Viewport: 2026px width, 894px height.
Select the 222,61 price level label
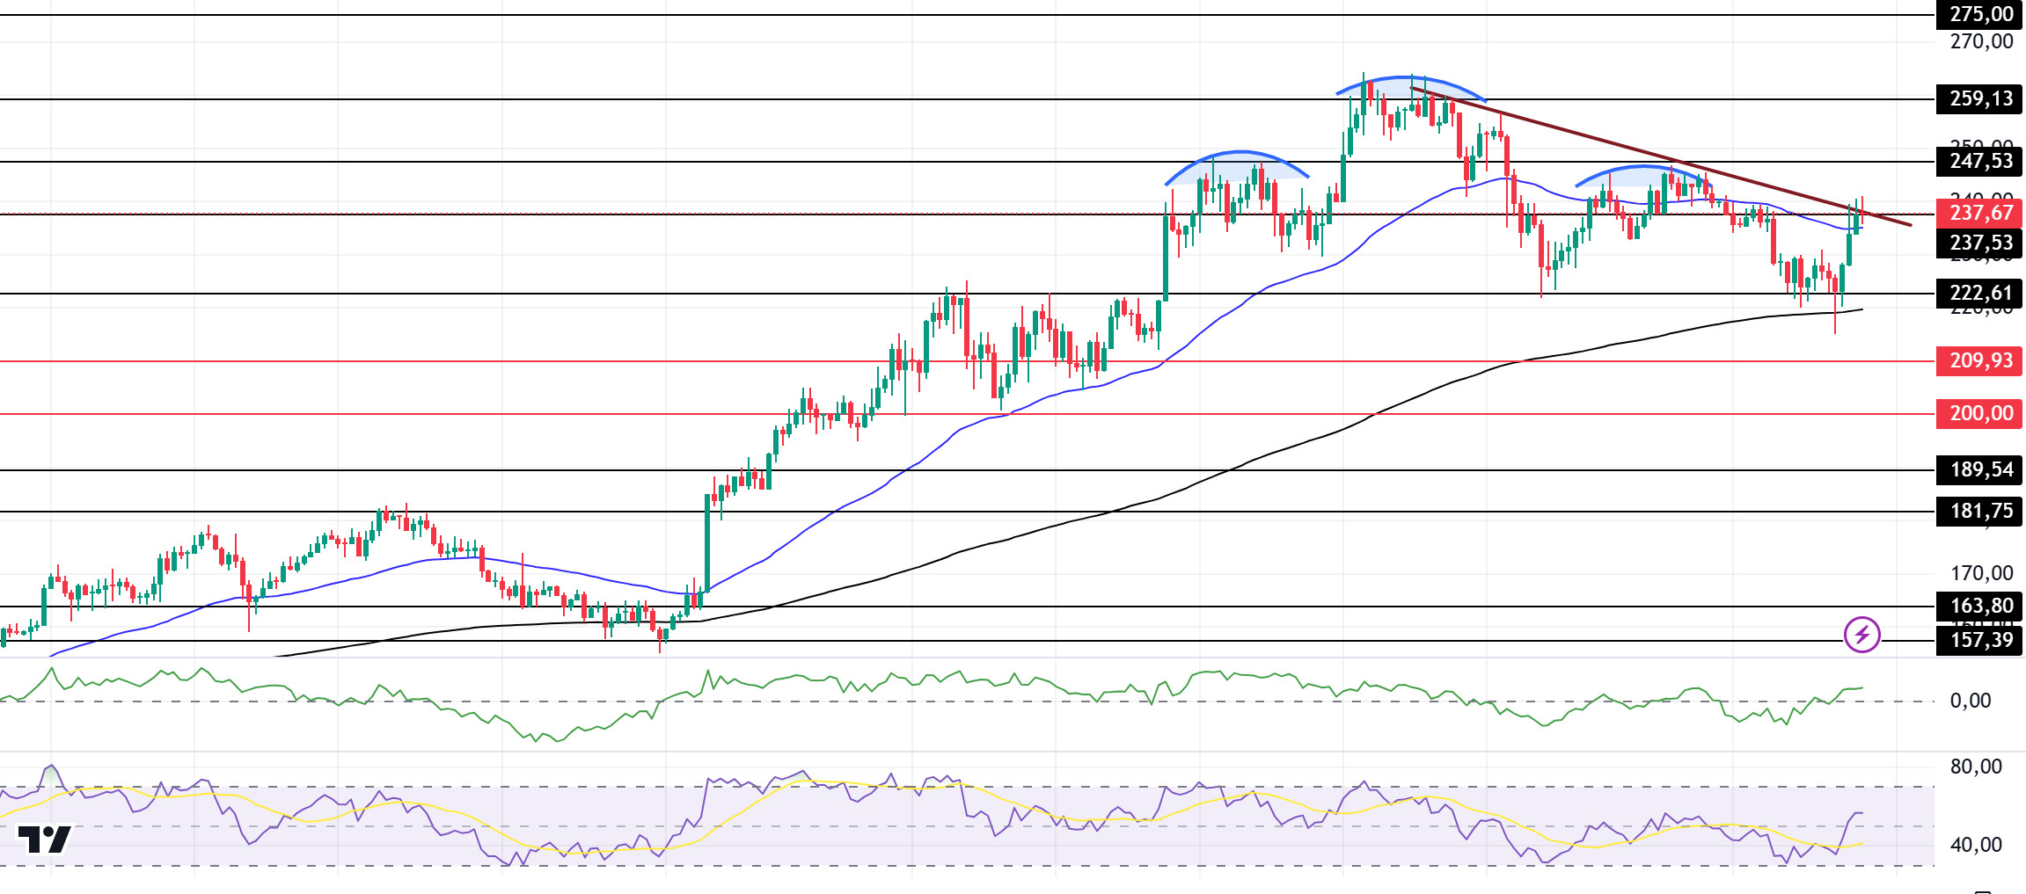(1979, 293)
